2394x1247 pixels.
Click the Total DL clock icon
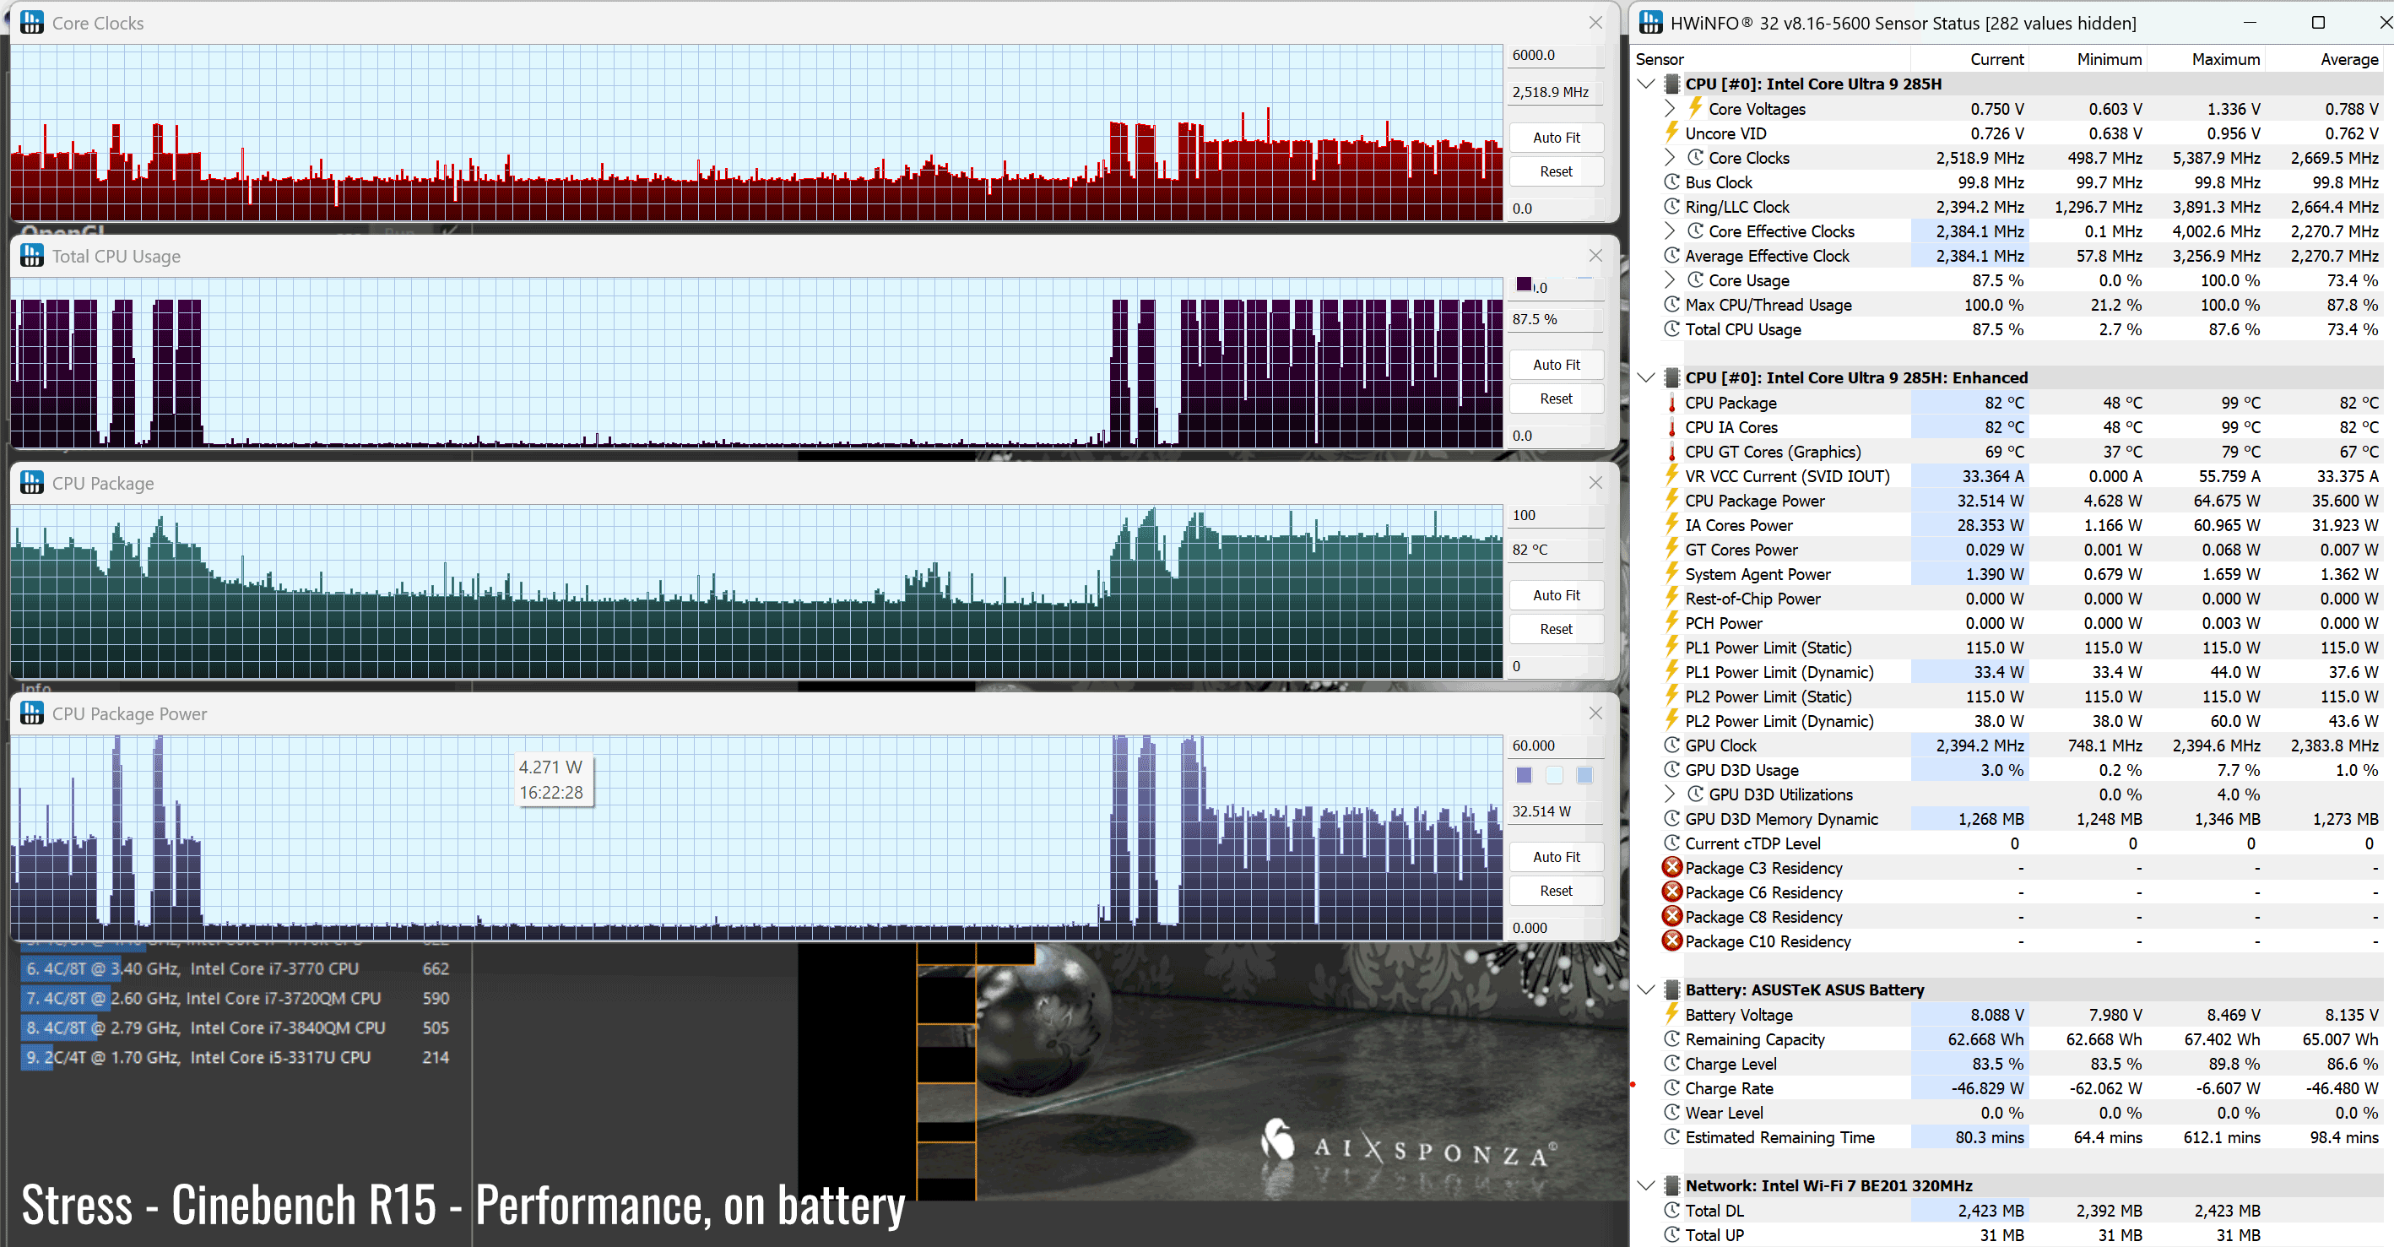tap(1672, 1210)
